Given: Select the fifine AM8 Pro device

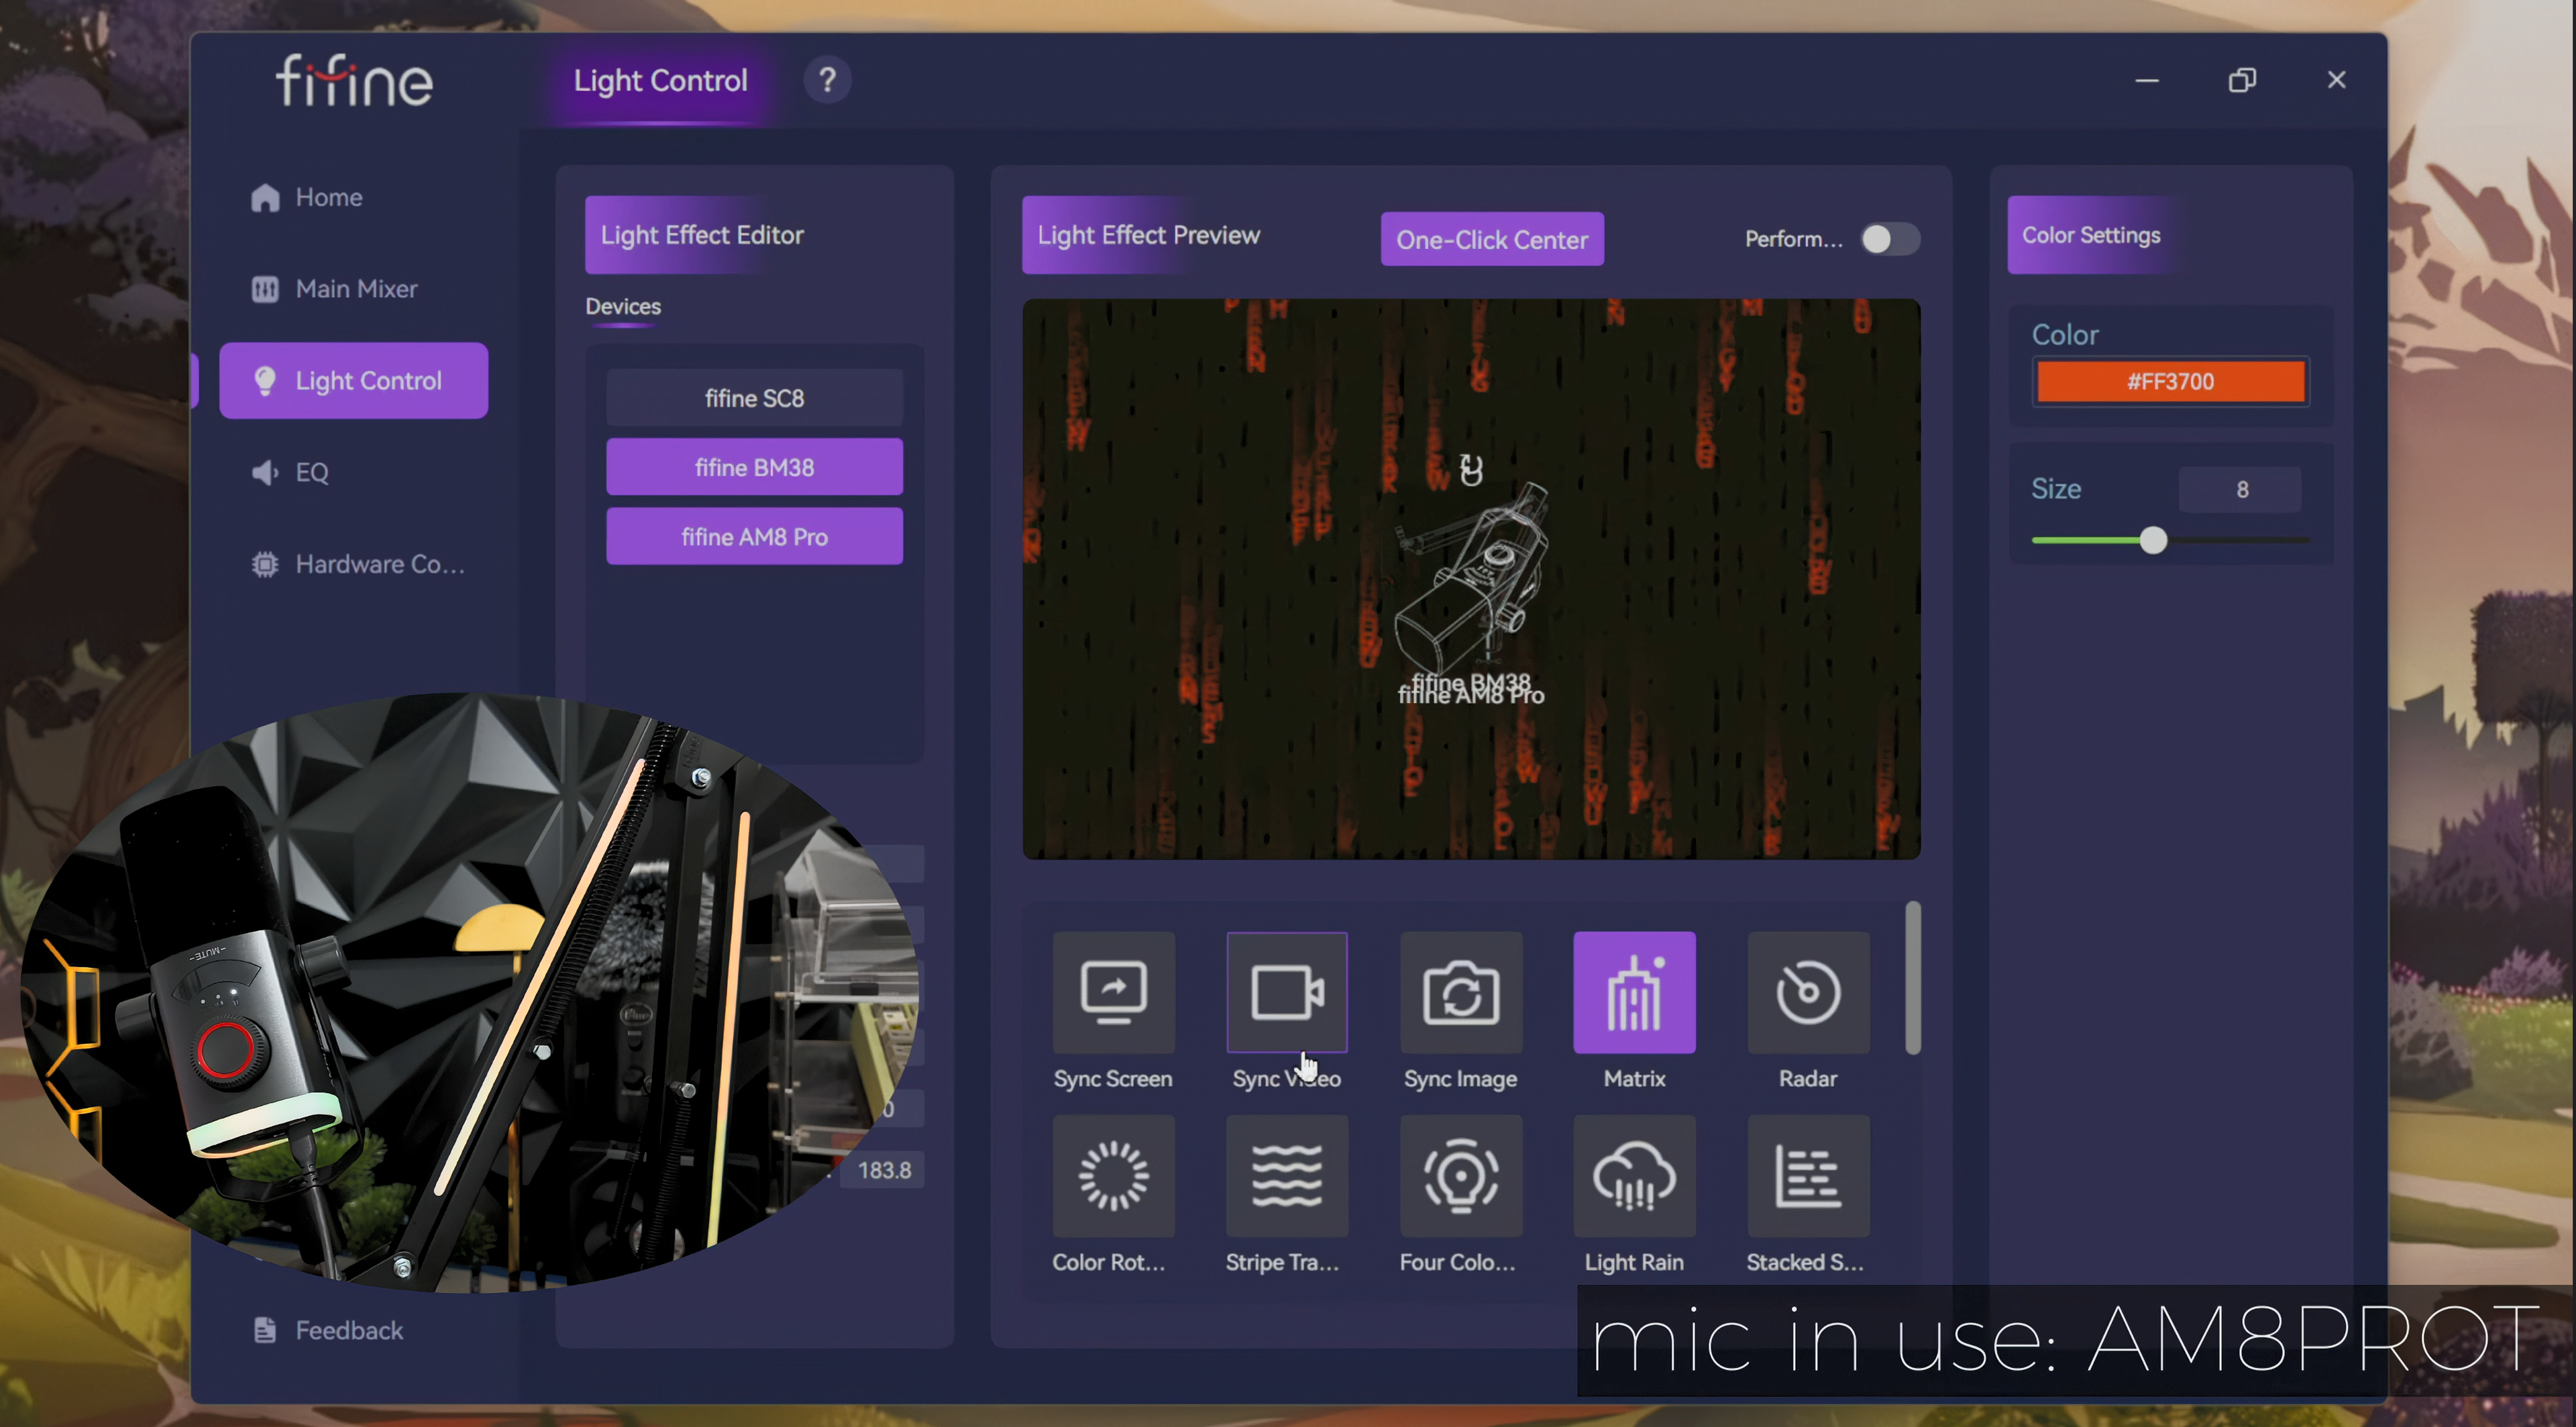Looking at the screenshot, I should pos(754,537).
